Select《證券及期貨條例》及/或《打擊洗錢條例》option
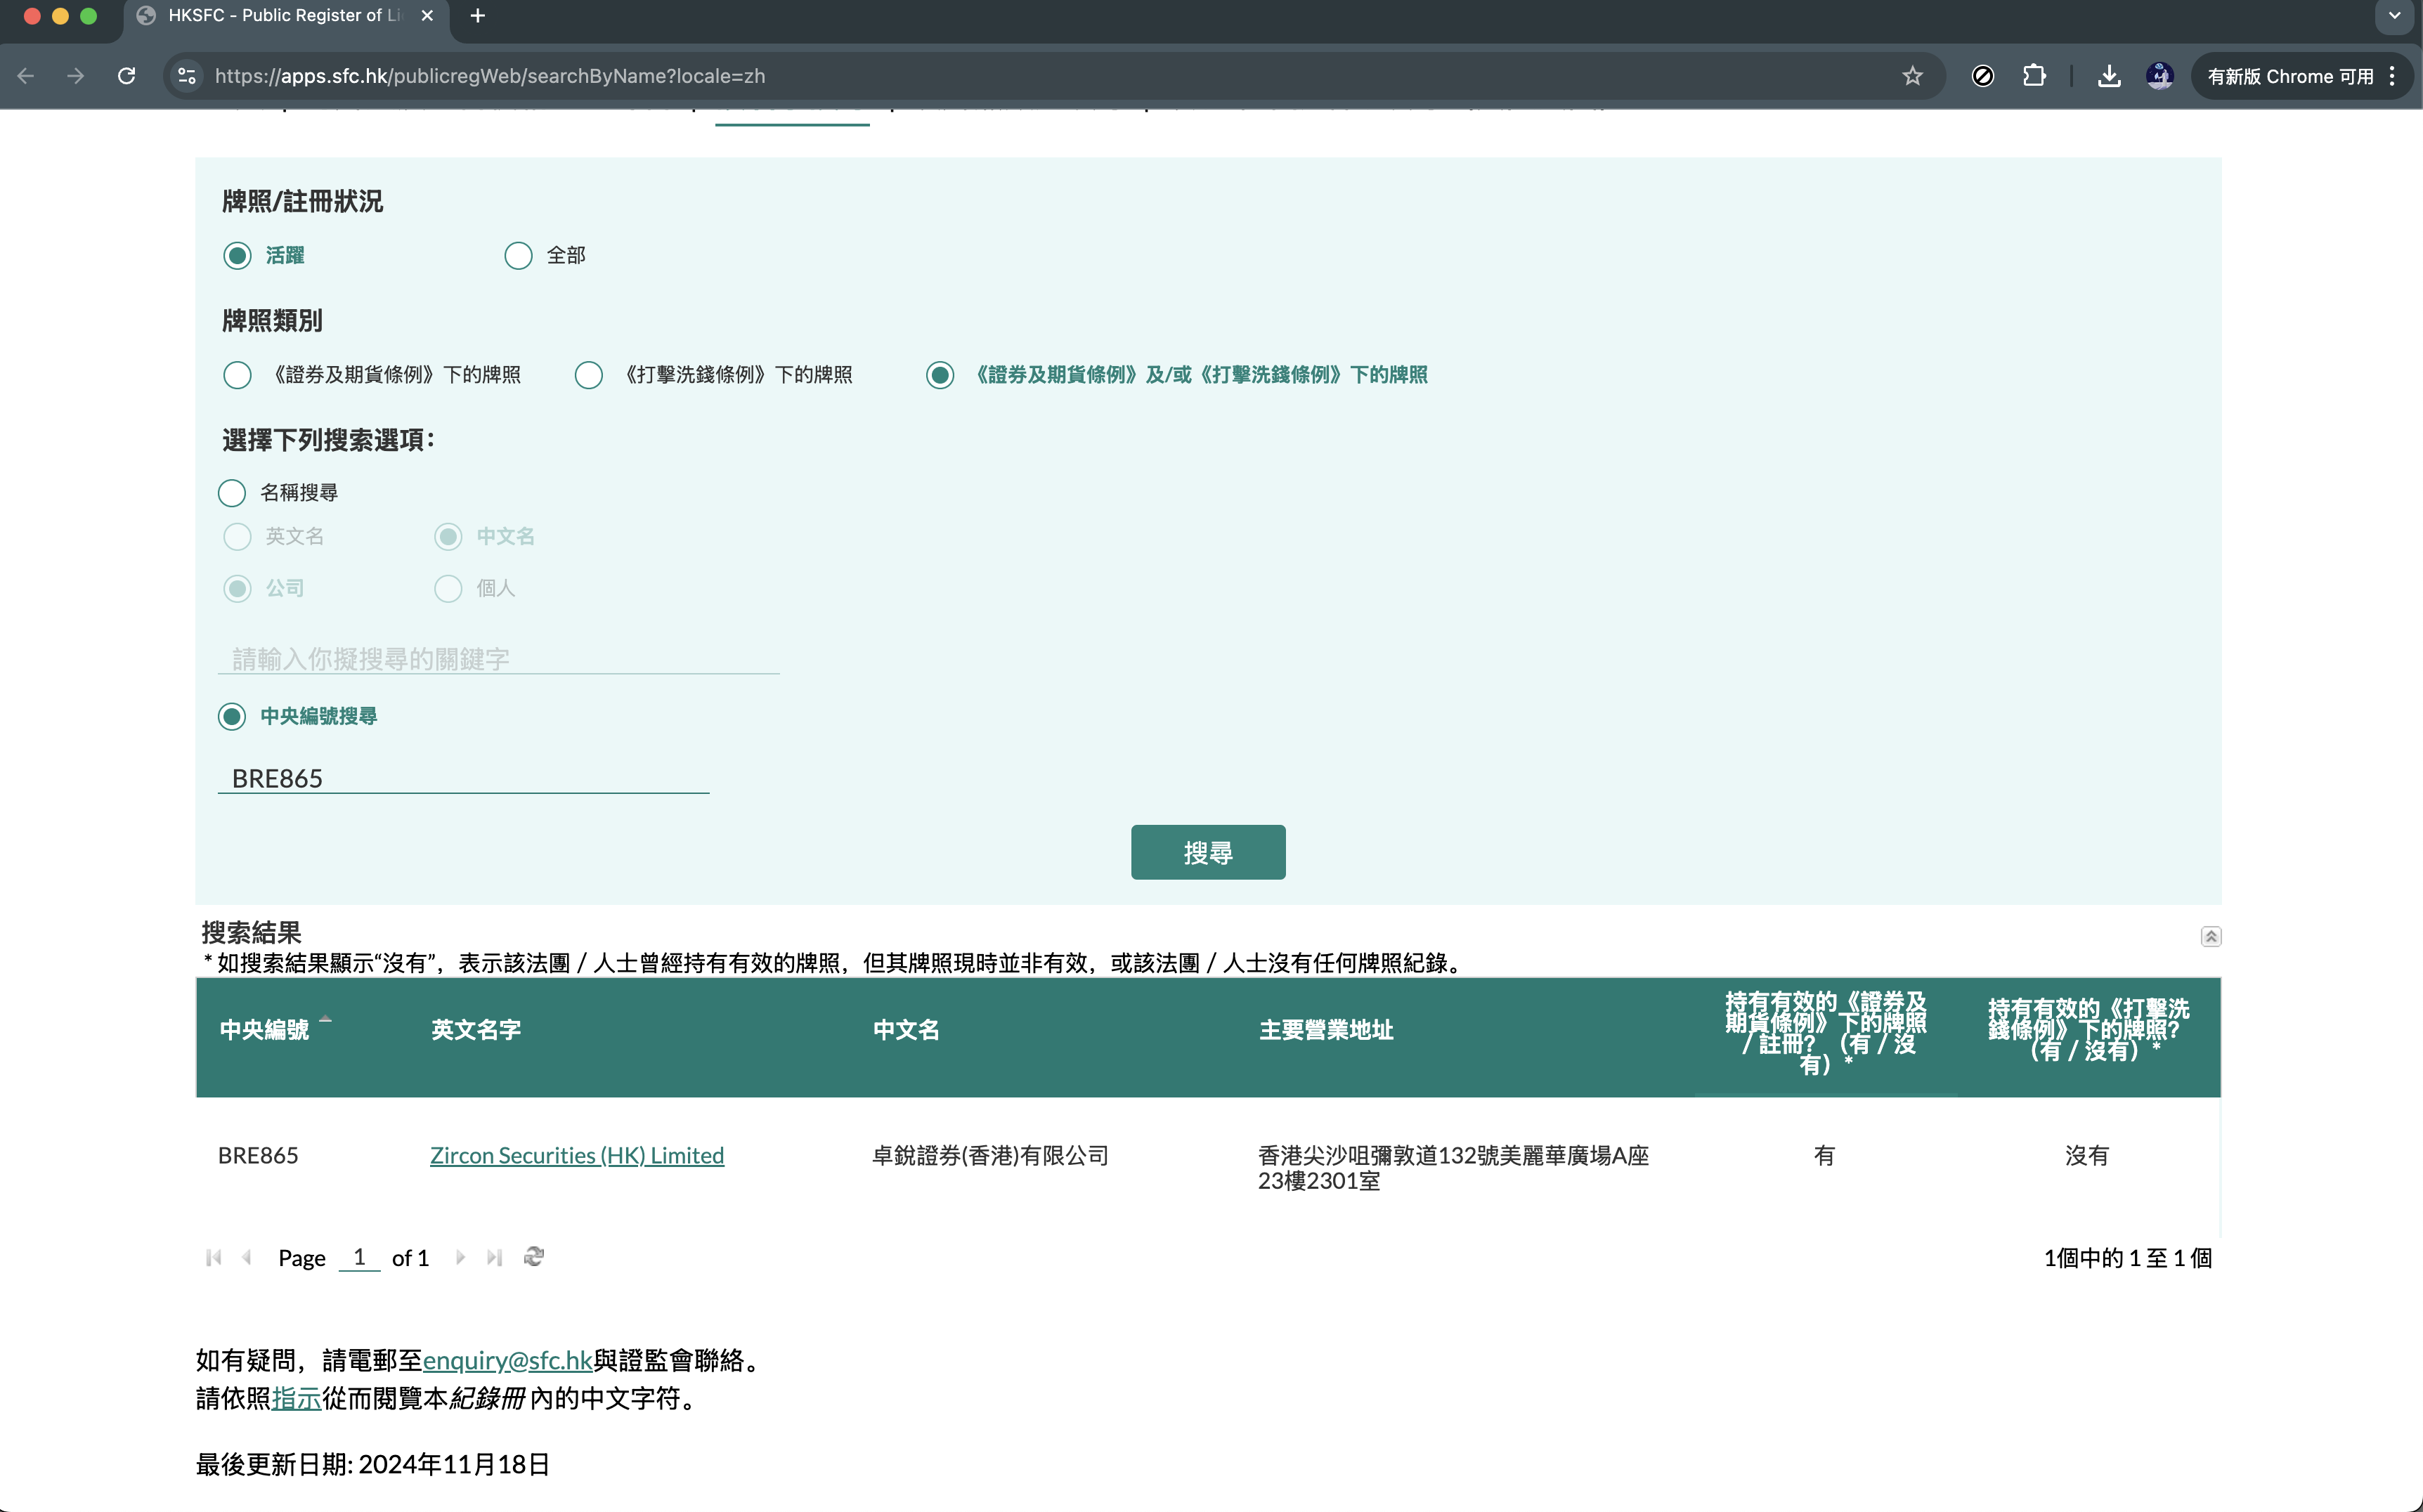Image resolution: width=2423 pixels, height=1512 pixels. pos(940,375)
